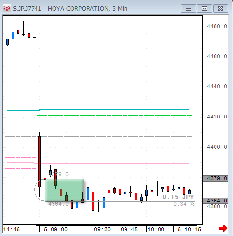Click the 09:30 time axis label
The image size is (233, 236).
[103, 229]
